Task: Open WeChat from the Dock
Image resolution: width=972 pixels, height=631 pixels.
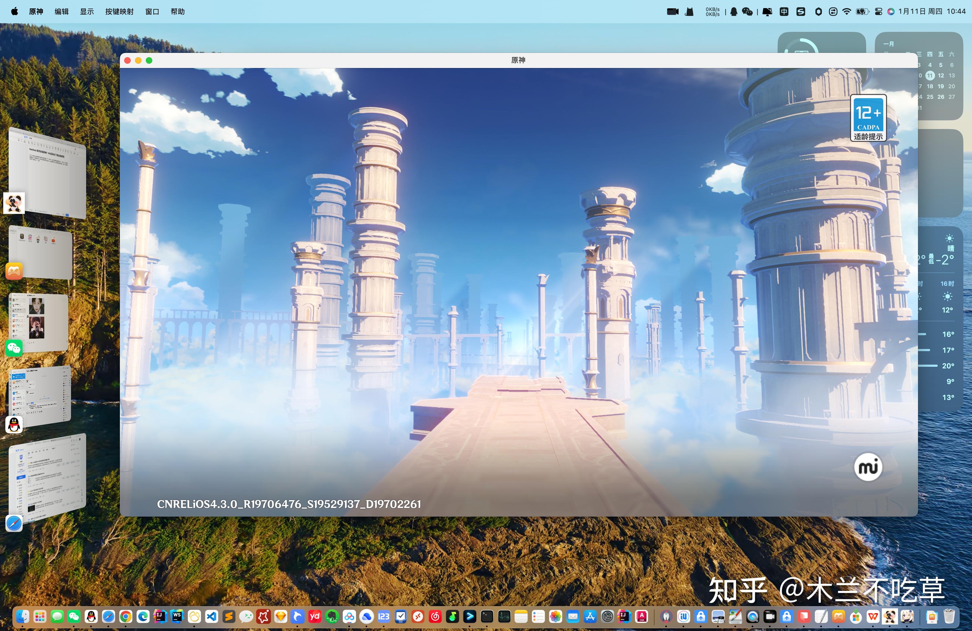Action: tap(74, 616)
